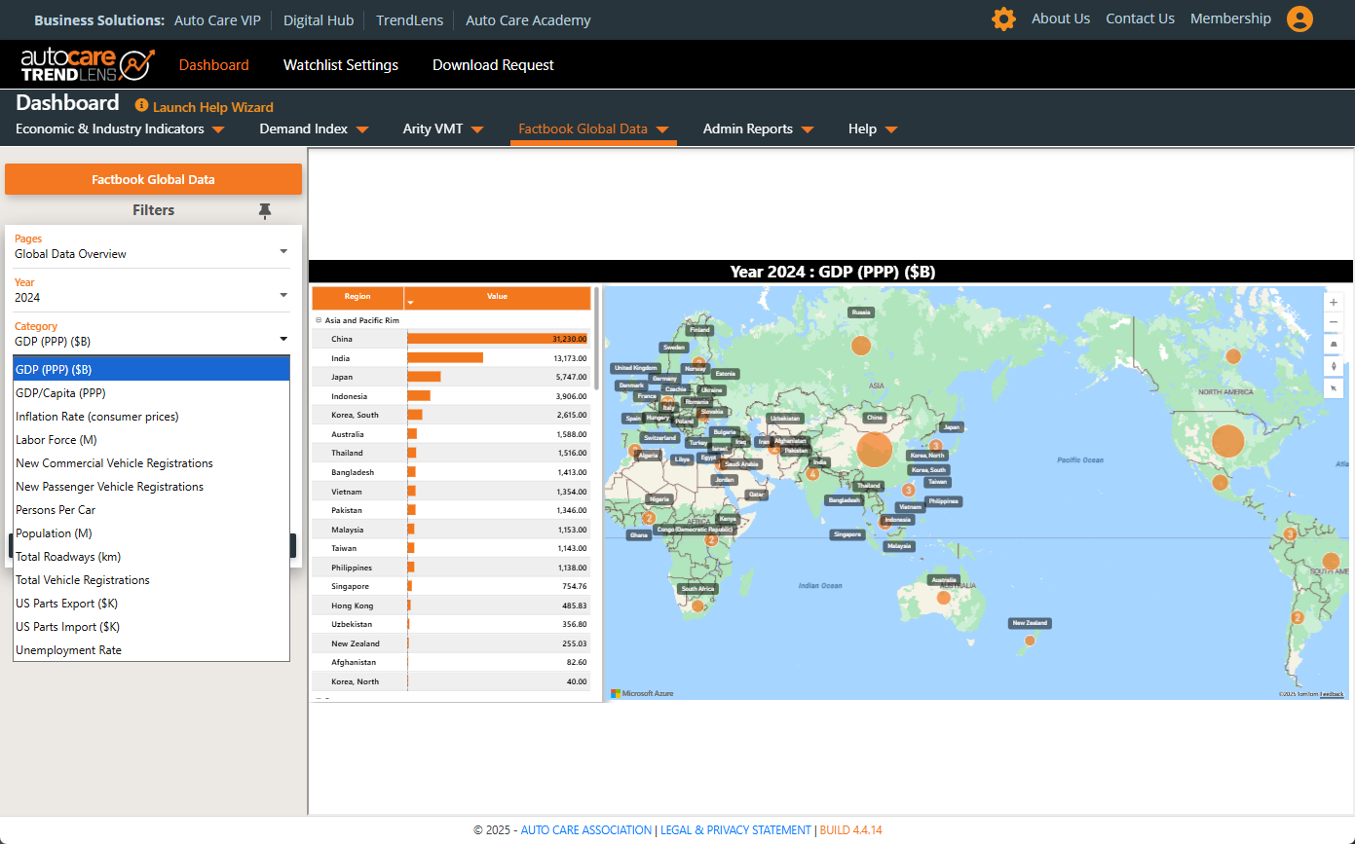Open the user profile avatar icon
Screen dimensions: 1355x844
tap(1299, 19)
